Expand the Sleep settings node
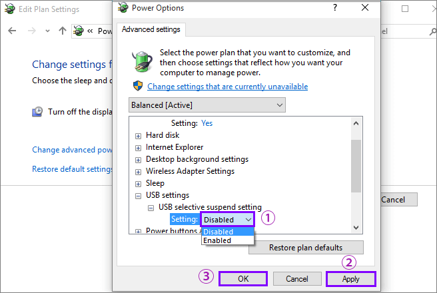 (x=138, y=183)
